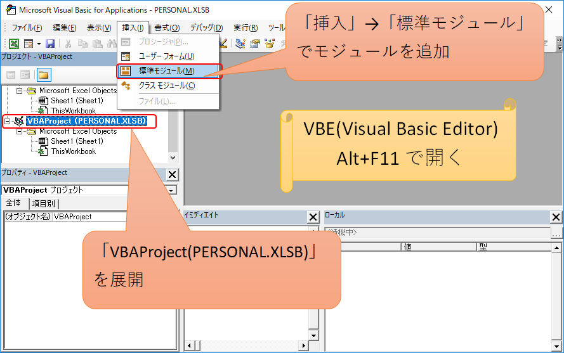Open the 表示(V) menu
The height and width of the screenshot is (353, 564).
tap(99, 28)
